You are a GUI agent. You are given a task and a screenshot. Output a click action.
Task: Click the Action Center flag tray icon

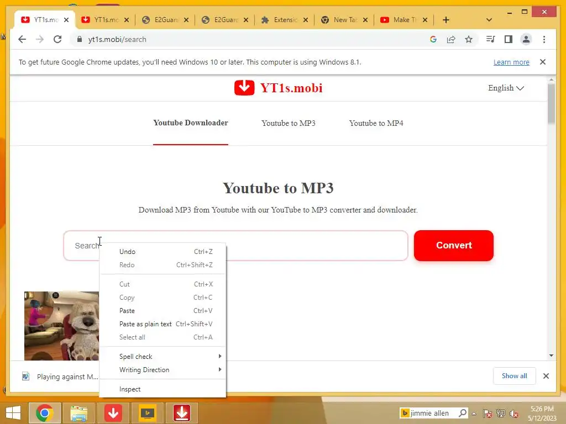(x=488, y=414)
